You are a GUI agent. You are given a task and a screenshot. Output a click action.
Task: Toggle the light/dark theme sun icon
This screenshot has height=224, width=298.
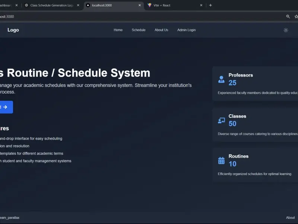coord(286,30)
